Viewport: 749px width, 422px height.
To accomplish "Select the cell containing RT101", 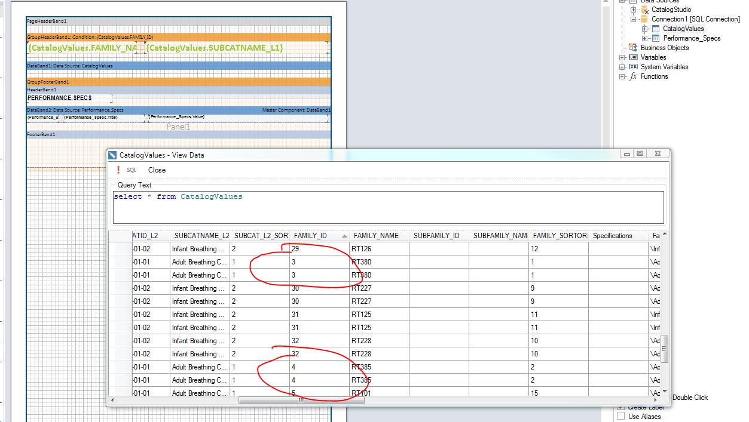I will tap(379, 393).
